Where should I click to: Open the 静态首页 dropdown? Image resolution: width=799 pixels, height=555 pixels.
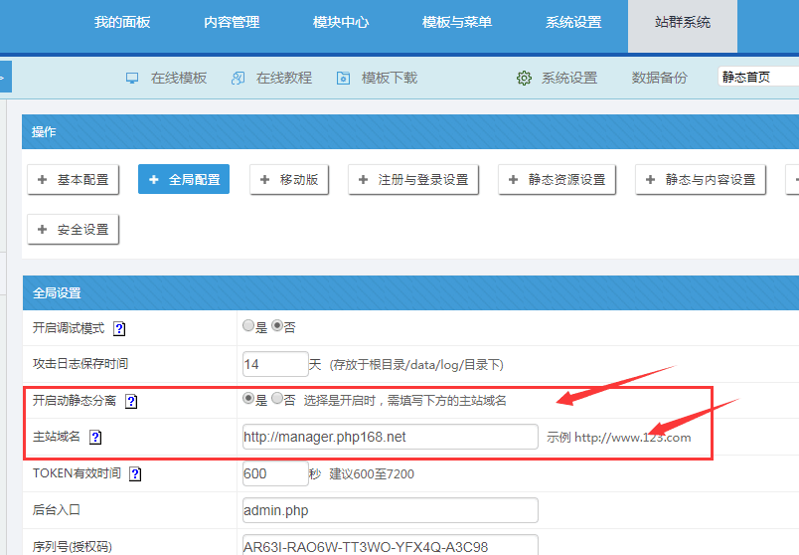[x=757, y=77]
